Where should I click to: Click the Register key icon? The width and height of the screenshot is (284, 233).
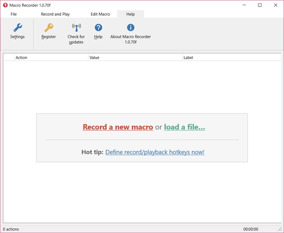click(x=49, y=27)
